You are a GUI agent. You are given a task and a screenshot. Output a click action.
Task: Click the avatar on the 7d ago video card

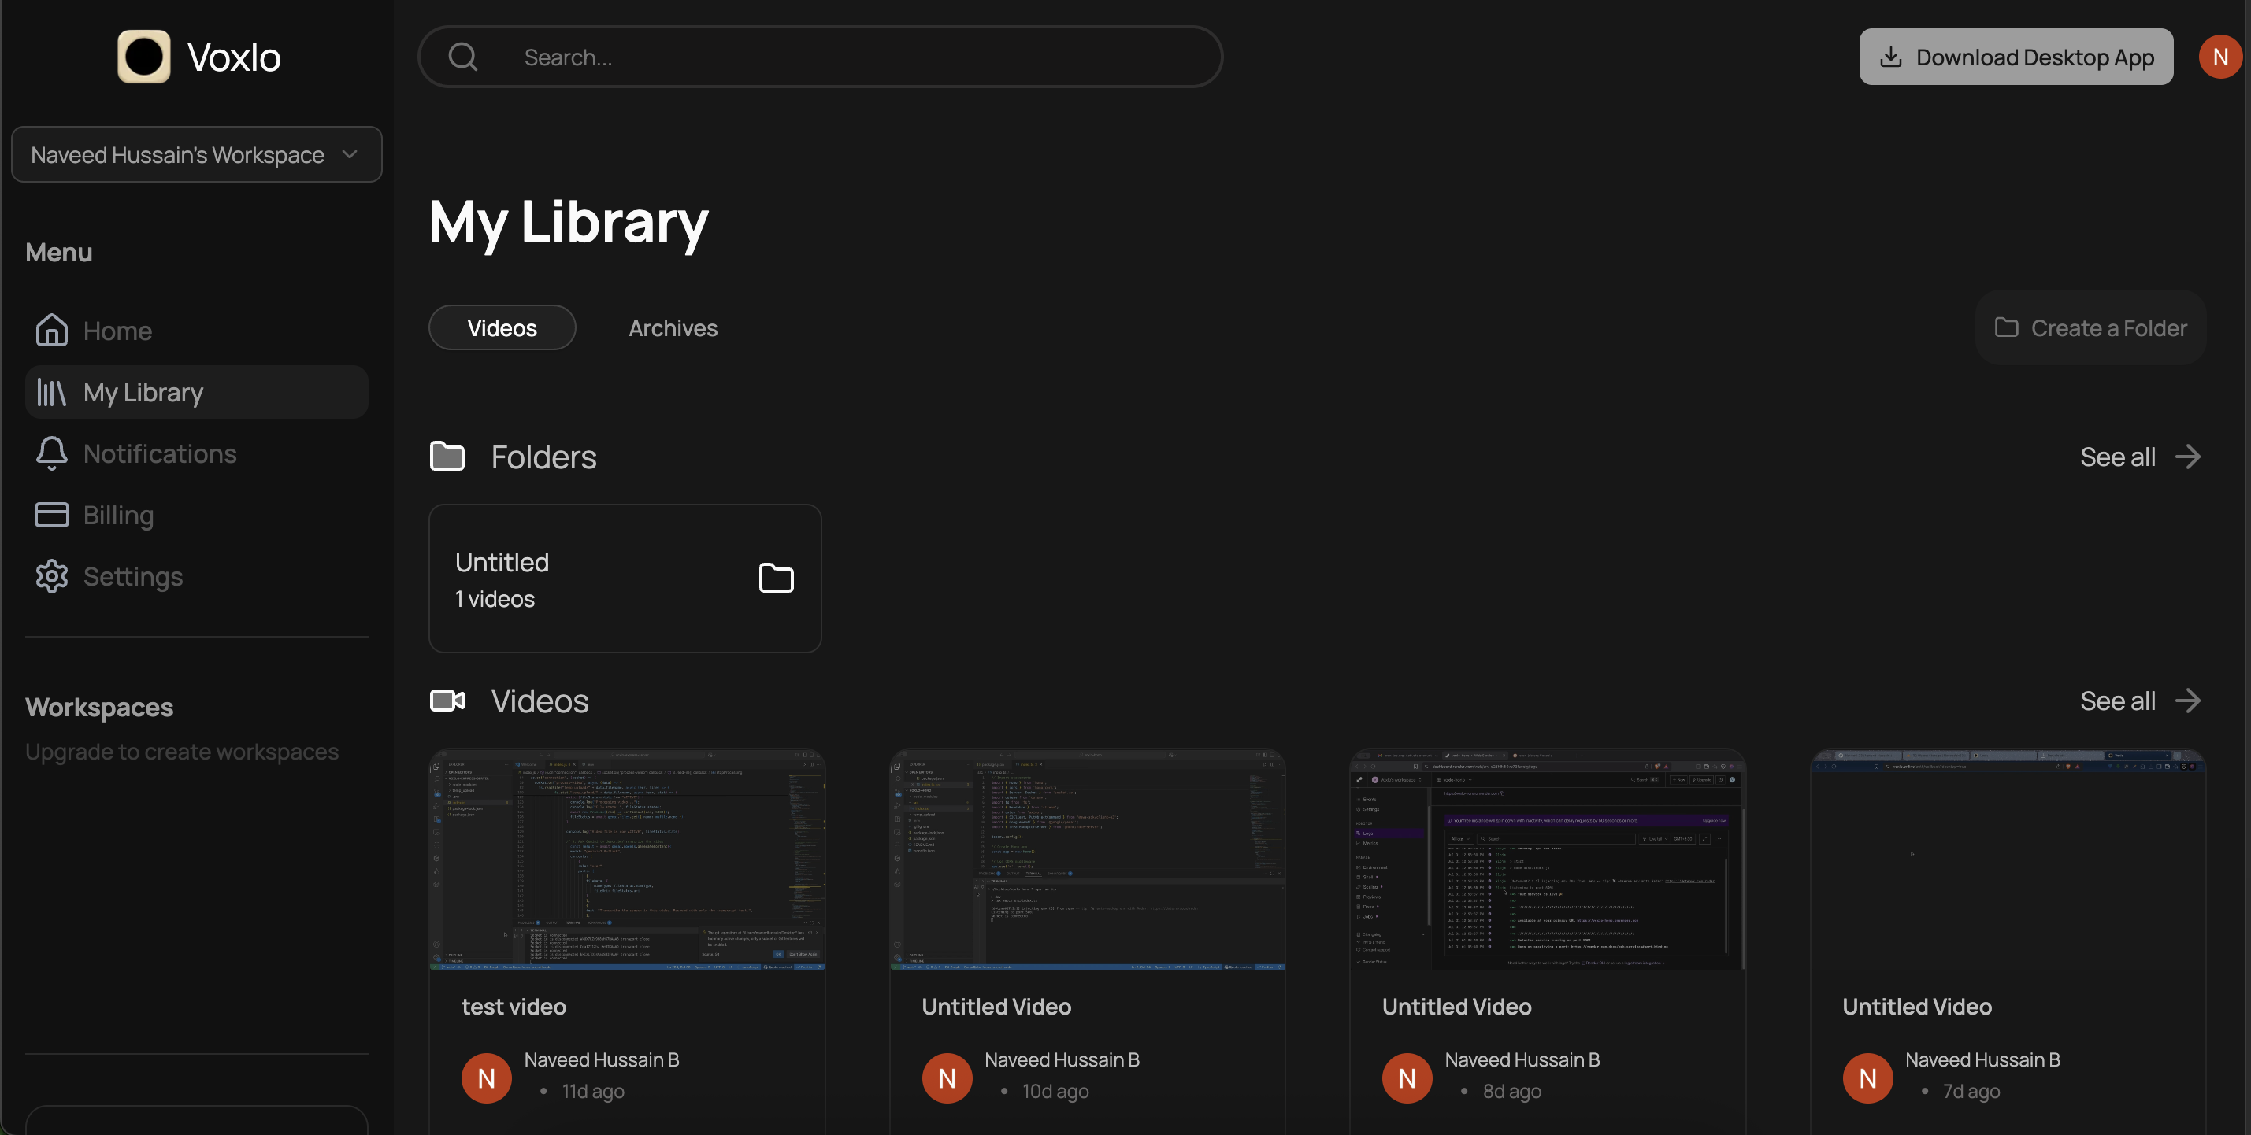(x=1867, y=1078)
